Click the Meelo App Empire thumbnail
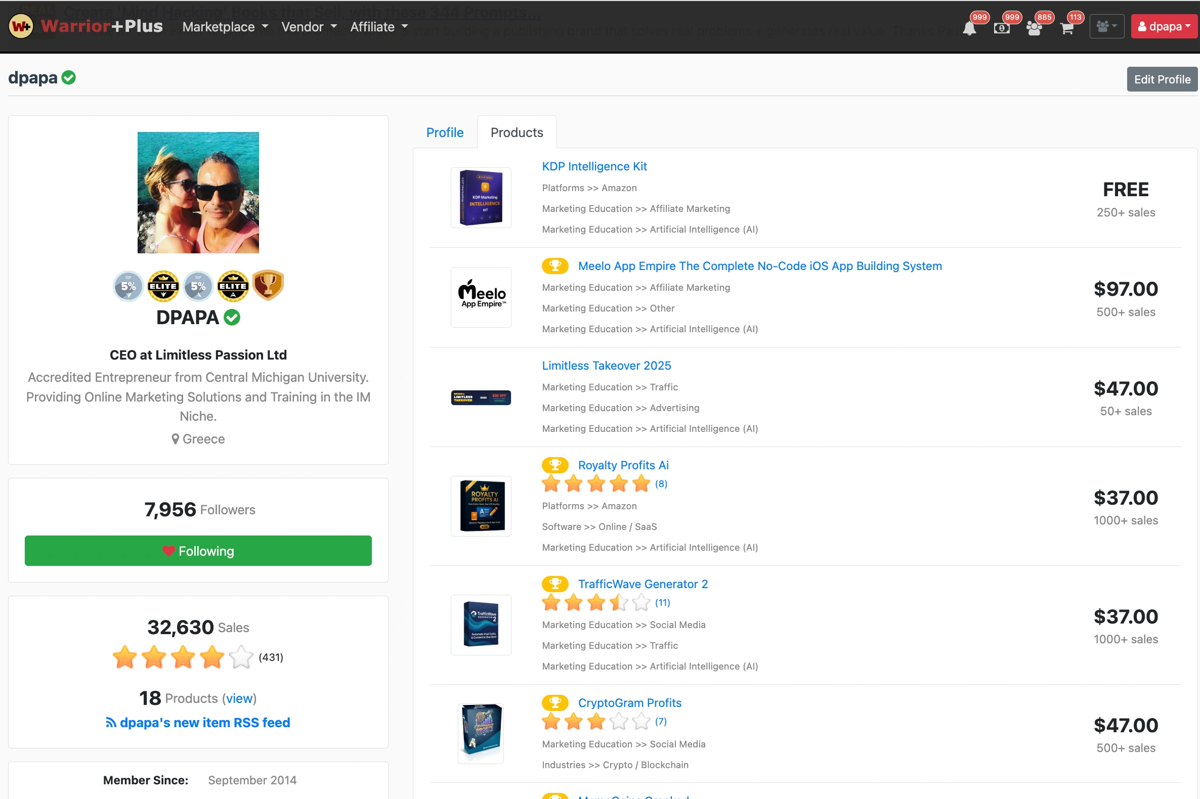 [481, 297]
